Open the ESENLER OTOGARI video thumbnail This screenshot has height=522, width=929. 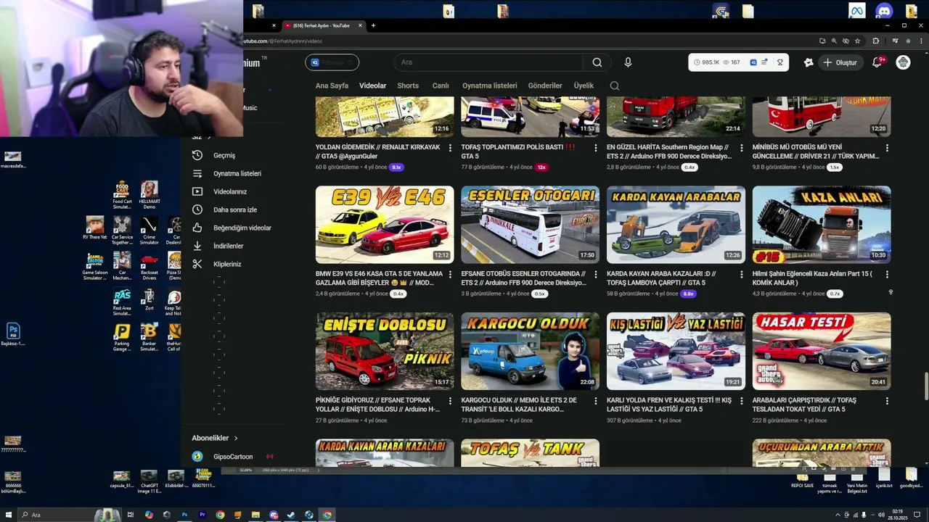tap(531, 225)
